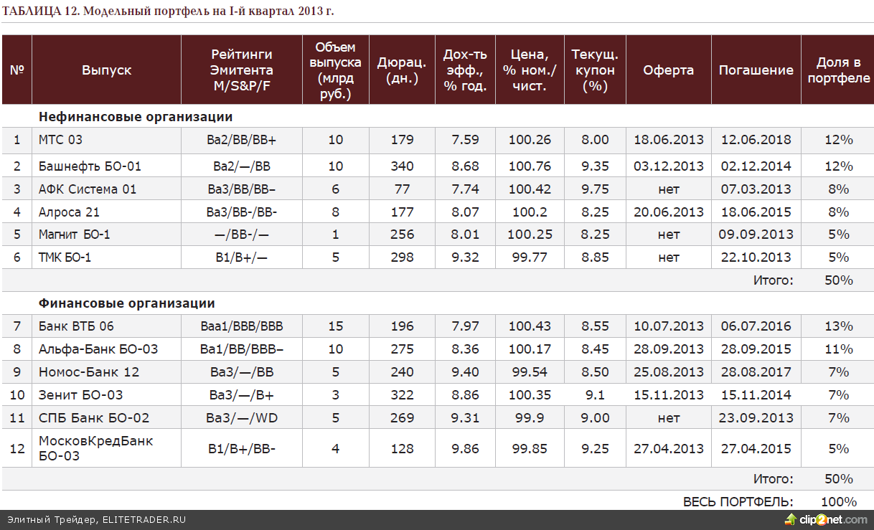The height and width of the screenshot is (530, 874).
Task: Click the 'Финансовые организации' section heading
Action: 126,303
